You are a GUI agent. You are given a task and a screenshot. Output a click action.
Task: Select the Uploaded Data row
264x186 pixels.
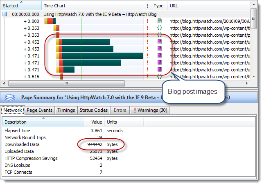pos(129,151)
